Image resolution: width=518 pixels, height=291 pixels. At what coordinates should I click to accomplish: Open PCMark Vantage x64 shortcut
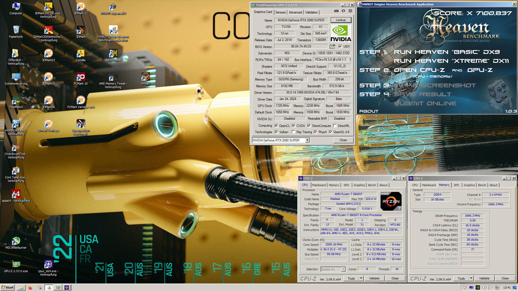pos(81,102)
